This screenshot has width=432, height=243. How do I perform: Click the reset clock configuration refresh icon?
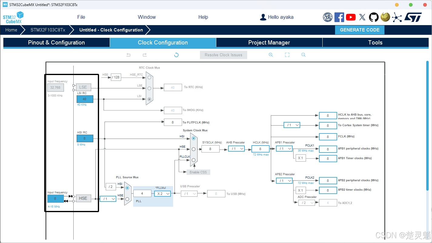[x=176, y=55]
